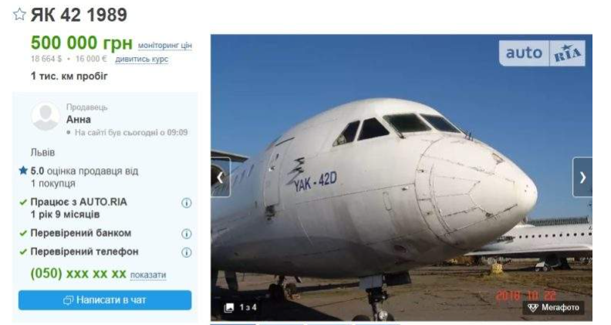Open info icon for 'Перевірений телефон'
The height and width of the screenshot is (325, 611).
tap(186, 252)
